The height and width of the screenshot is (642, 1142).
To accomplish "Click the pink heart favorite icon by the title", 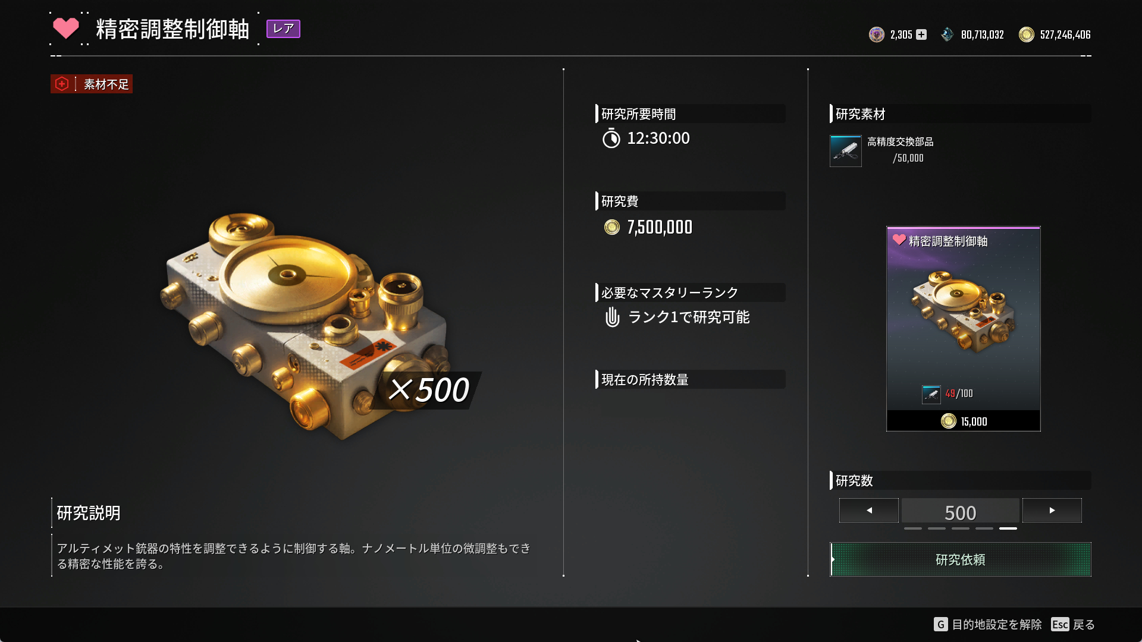I will click(65, 29).
